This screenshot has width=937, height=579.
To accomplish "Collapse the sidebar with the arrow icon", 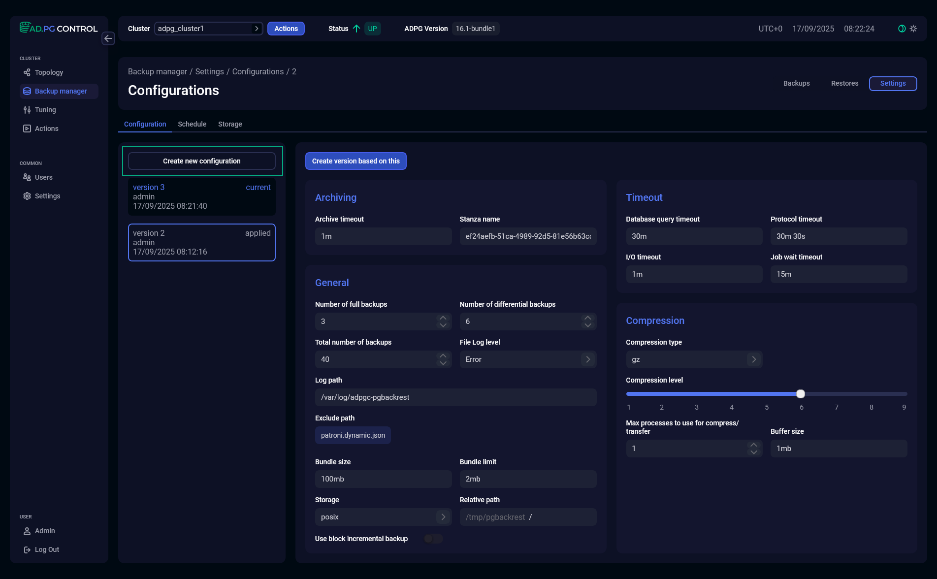I will point(108,38).
